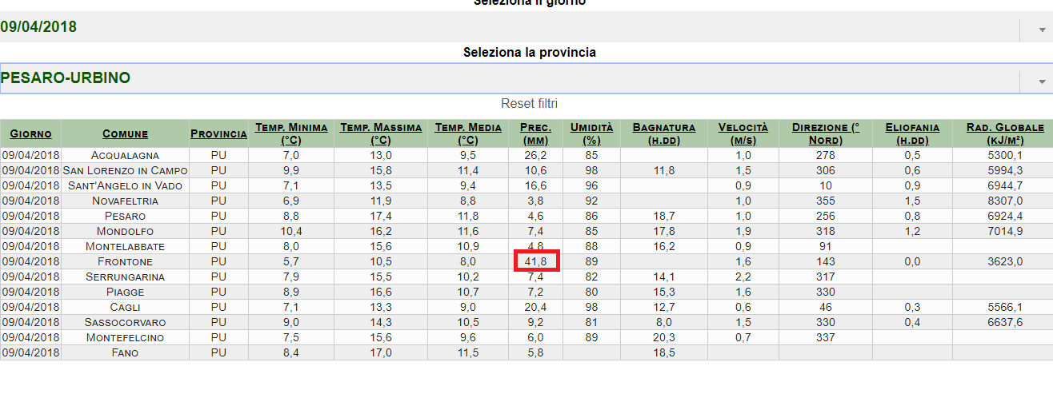Screen dimensions: 1053x398
Task: Click the highlighted 41,8 precipitation cell
Action: (x=536, y=261)
